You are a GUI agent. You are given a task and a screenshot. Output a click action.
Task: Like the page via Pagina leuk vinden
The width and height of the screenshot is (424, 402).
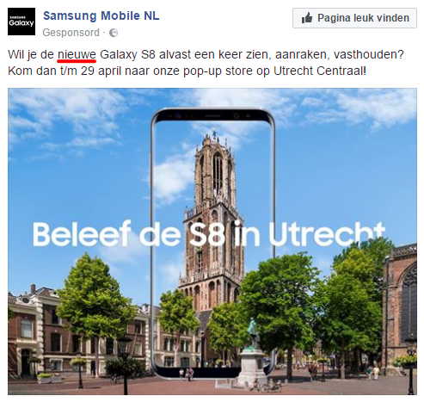354,18
